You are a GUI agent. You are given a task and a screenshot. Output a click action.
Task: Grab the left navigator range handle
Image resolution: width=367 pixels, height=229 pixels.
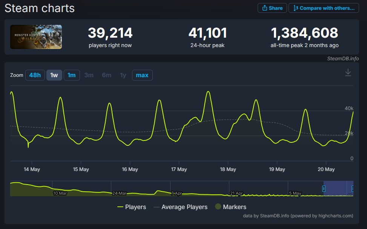324,189
